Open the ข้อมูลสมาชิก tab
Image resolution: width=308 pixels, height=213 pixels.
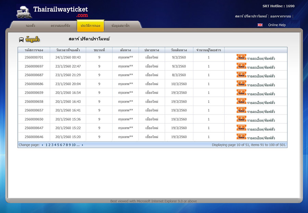pyautogui.click(x=120, y=26)
